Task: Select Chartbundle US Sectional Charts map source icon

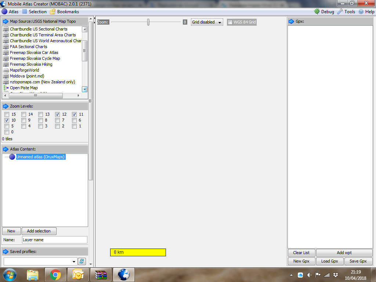Action: click(x=6, y=29)
